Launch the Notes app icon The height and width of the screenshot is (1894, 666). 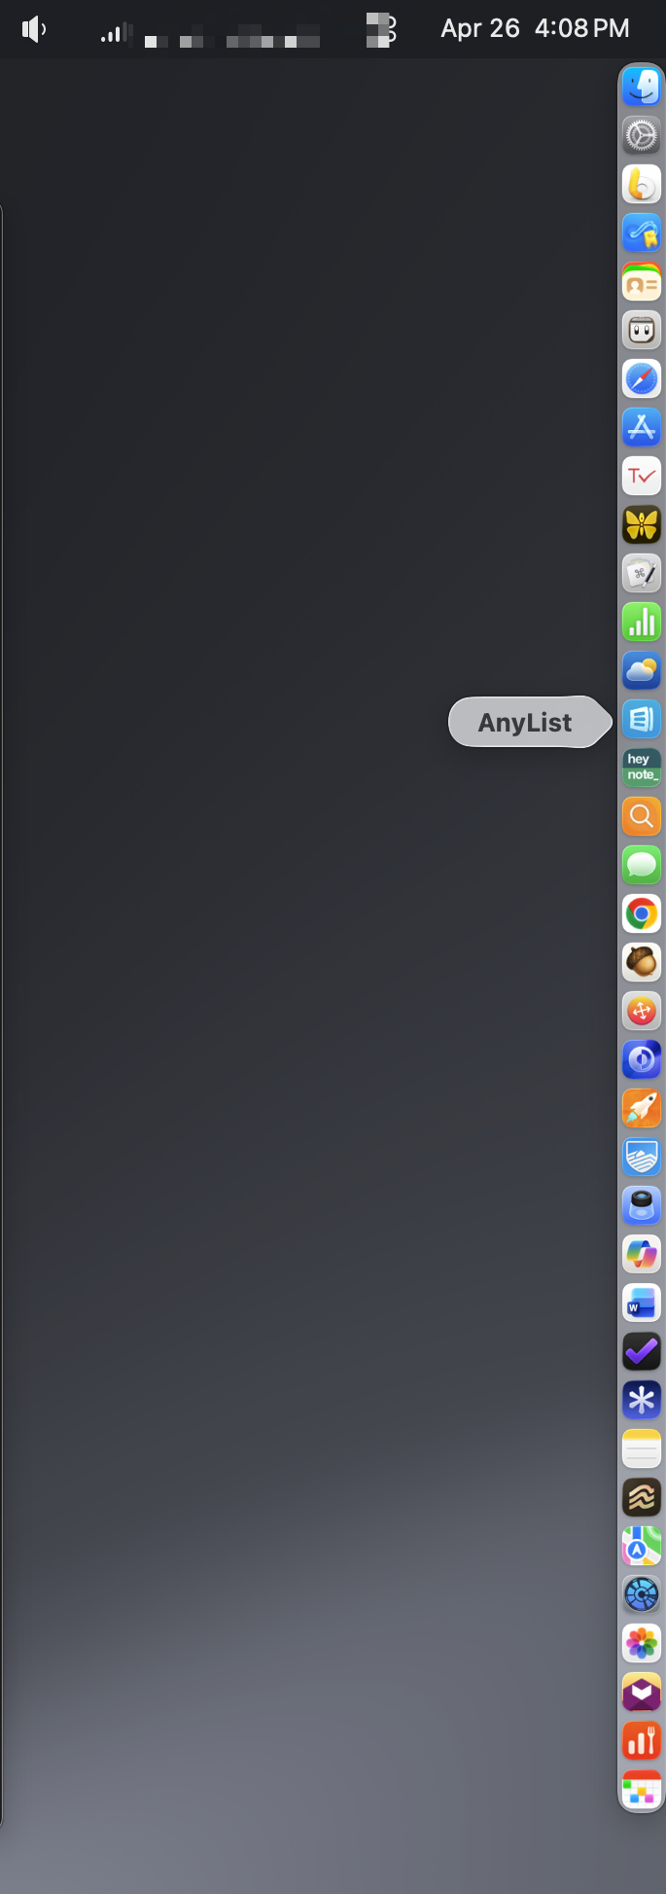click(642, 1449)
